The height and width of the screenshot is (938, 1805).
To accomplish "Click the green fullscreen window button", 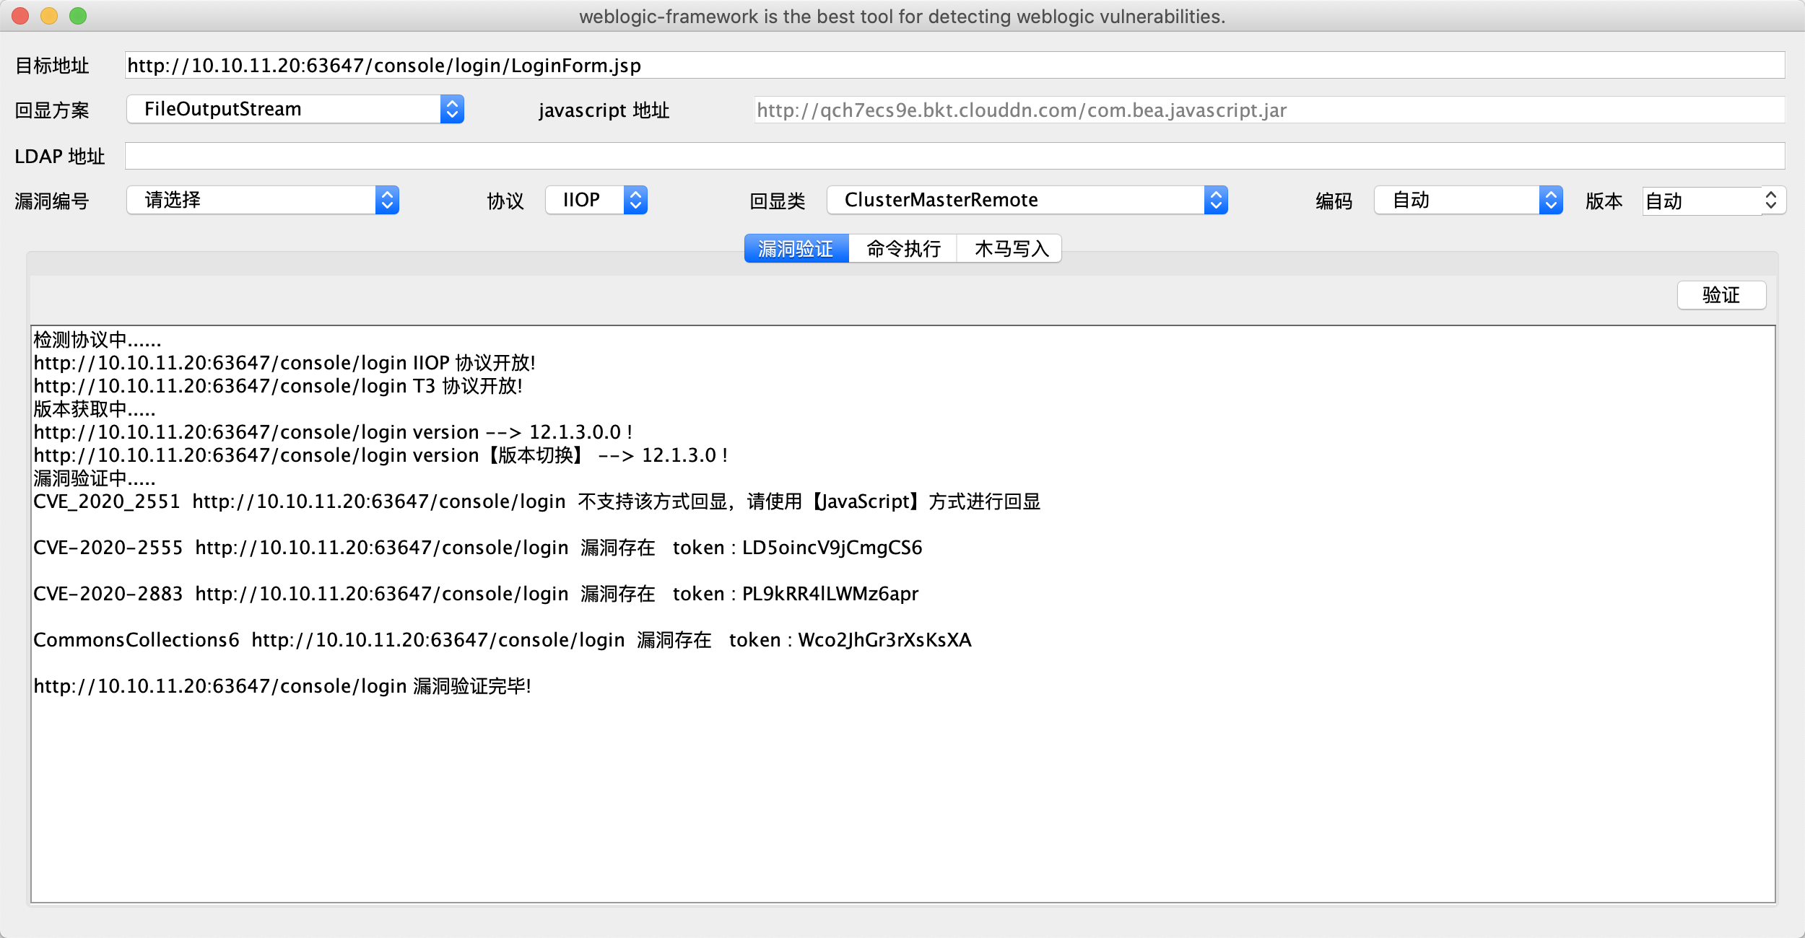I will point(78,16).
